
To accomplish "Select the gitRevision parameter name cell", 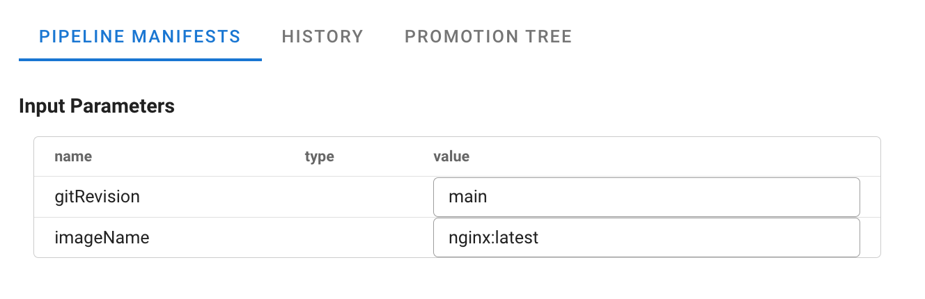I will point(98,197).
